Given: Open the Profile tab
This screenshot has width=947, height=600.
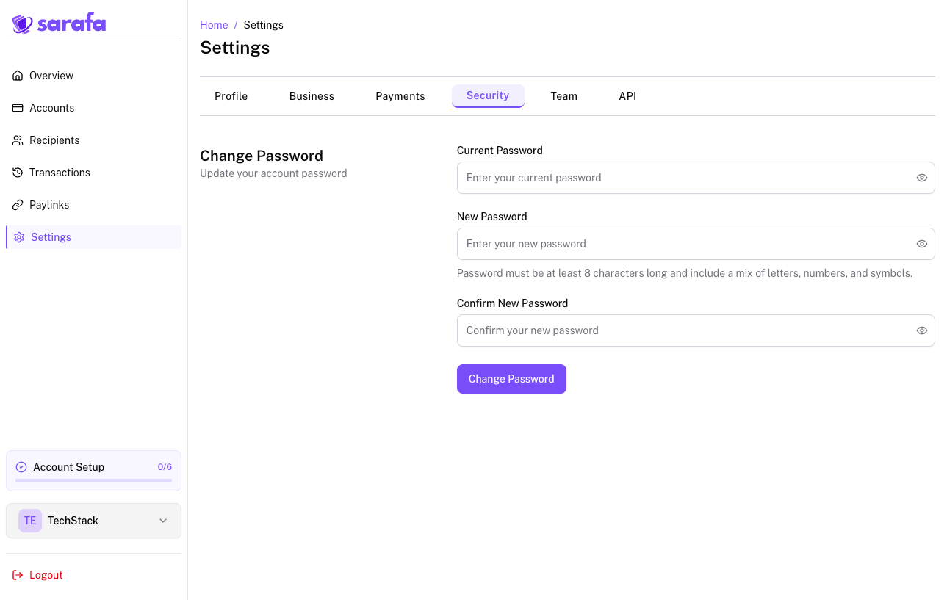Looking at the screenshot, I should pyautogui.click(x=231, y=96).
